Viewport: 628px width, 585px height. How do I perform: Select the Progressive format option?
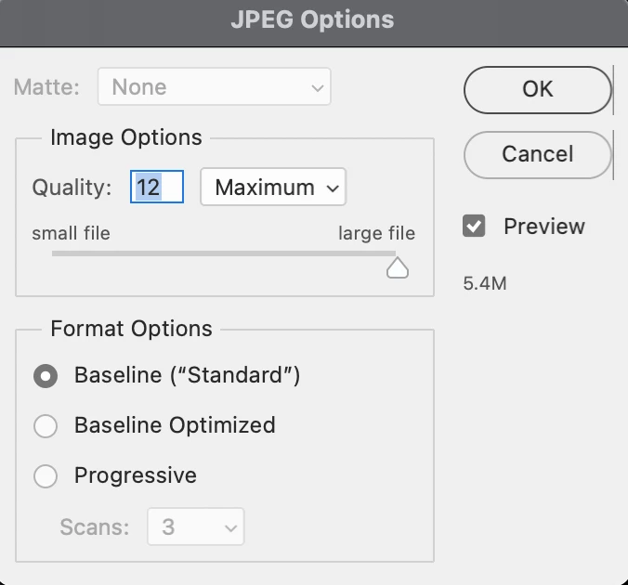pos(46,476)
